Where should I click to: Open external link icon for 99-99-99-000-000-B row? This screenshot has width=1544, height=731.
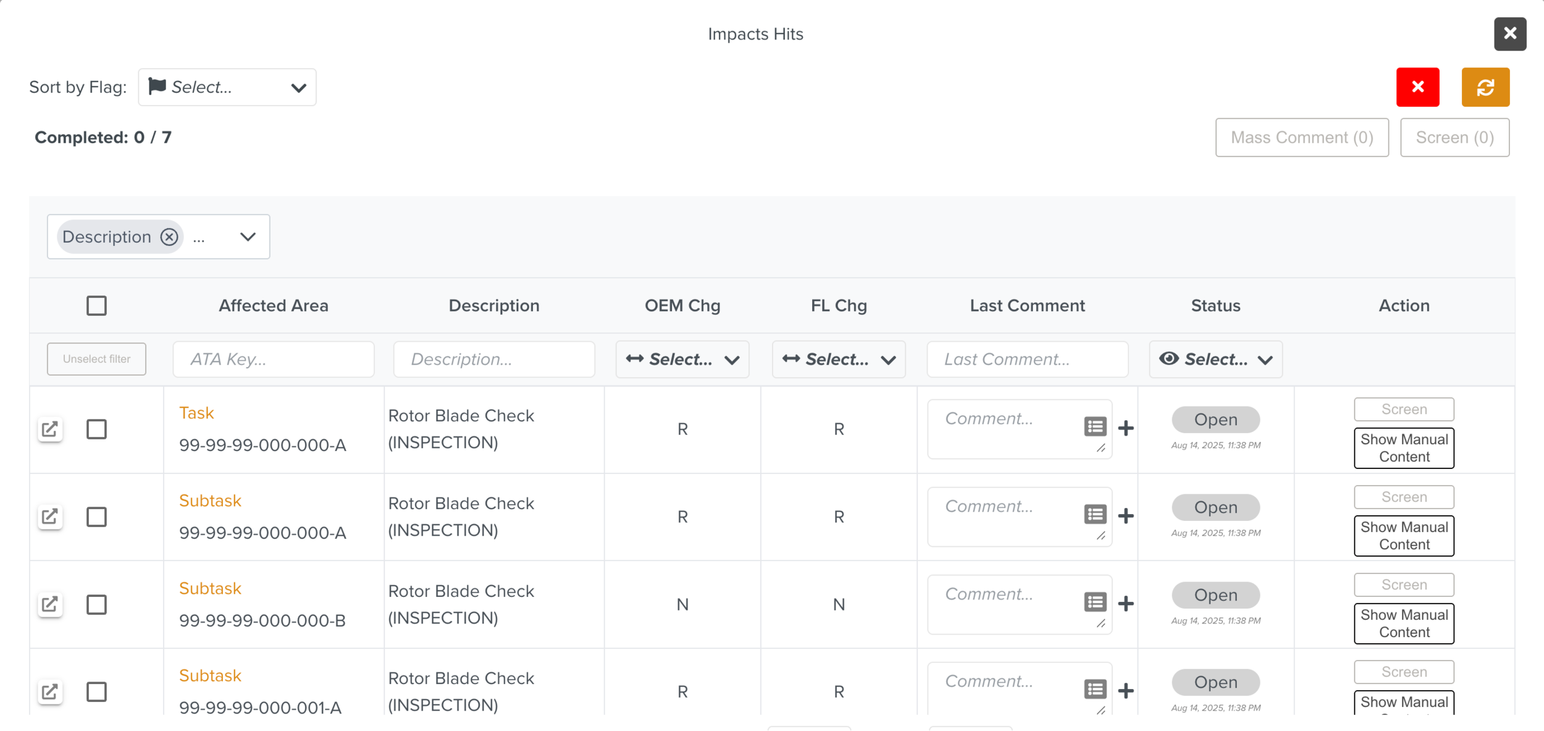pyautogui.click(x=50, y=604)
